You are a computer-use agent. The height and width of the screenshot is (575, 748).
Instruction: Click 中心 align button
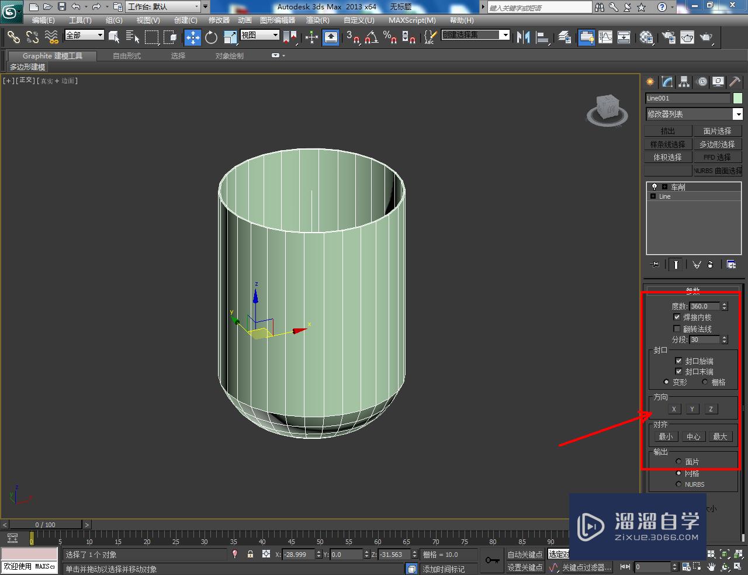693,437
